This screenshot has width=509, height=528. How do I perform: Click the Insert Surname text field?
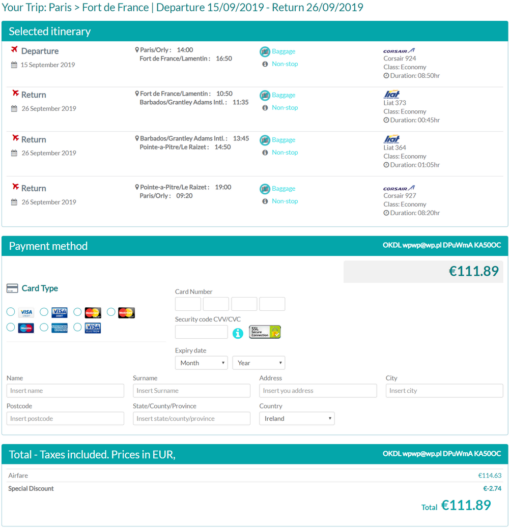(192, 391)
